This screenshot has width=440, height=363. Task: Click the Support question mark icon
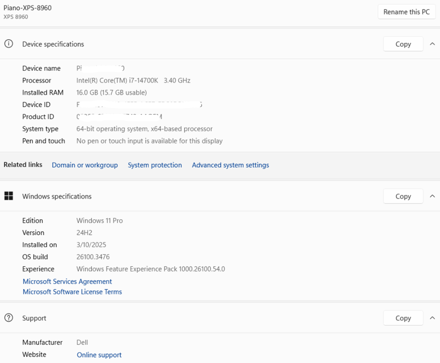pyautogui.click(x=9, y=318)
